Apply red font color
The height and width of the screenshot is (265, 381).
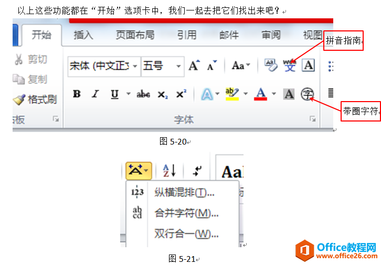[260, 94]
